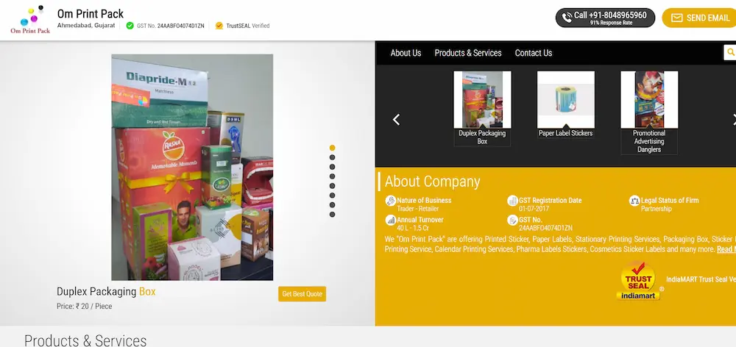Image resolution: width=736 pixels, height=347 pixels.
Task: Select fourth slide indicator dot
Action: coord(333,176)
